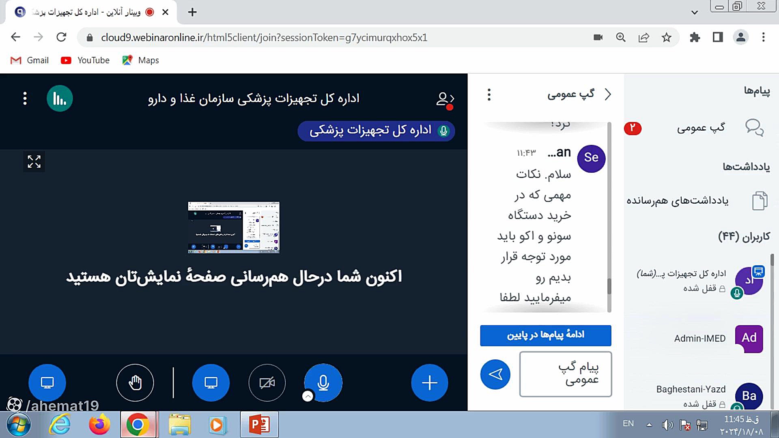This screenshot has height=438, width=779.
Task: Collapse public chat panel with chevron
Action: 607,94
